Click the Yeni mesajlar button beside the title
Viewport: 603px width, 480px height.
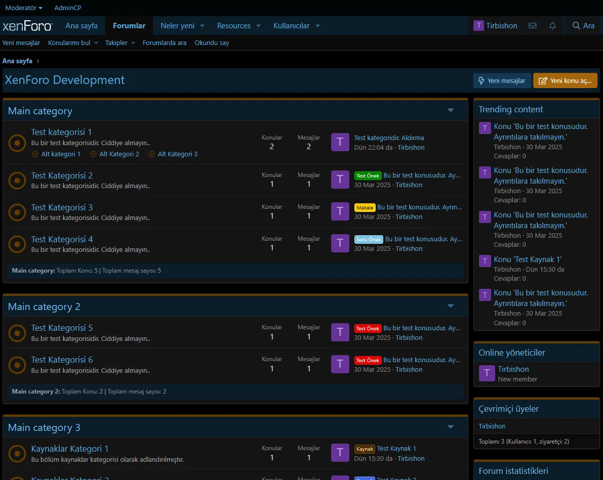pos(502,80)
